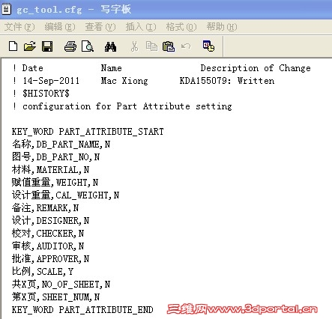Image resolution: width=332 pixels, height=319 pixels.
Task: Click the New document icon
Action: 13,46
